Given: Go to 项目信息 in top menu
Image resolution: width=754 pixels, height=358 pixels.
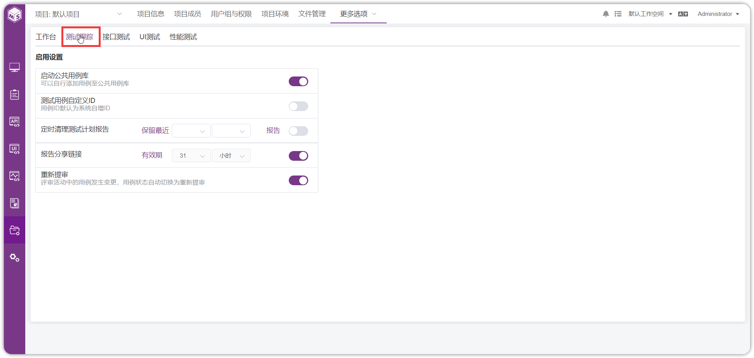Looking at the screenshot, I should point(151,14).
